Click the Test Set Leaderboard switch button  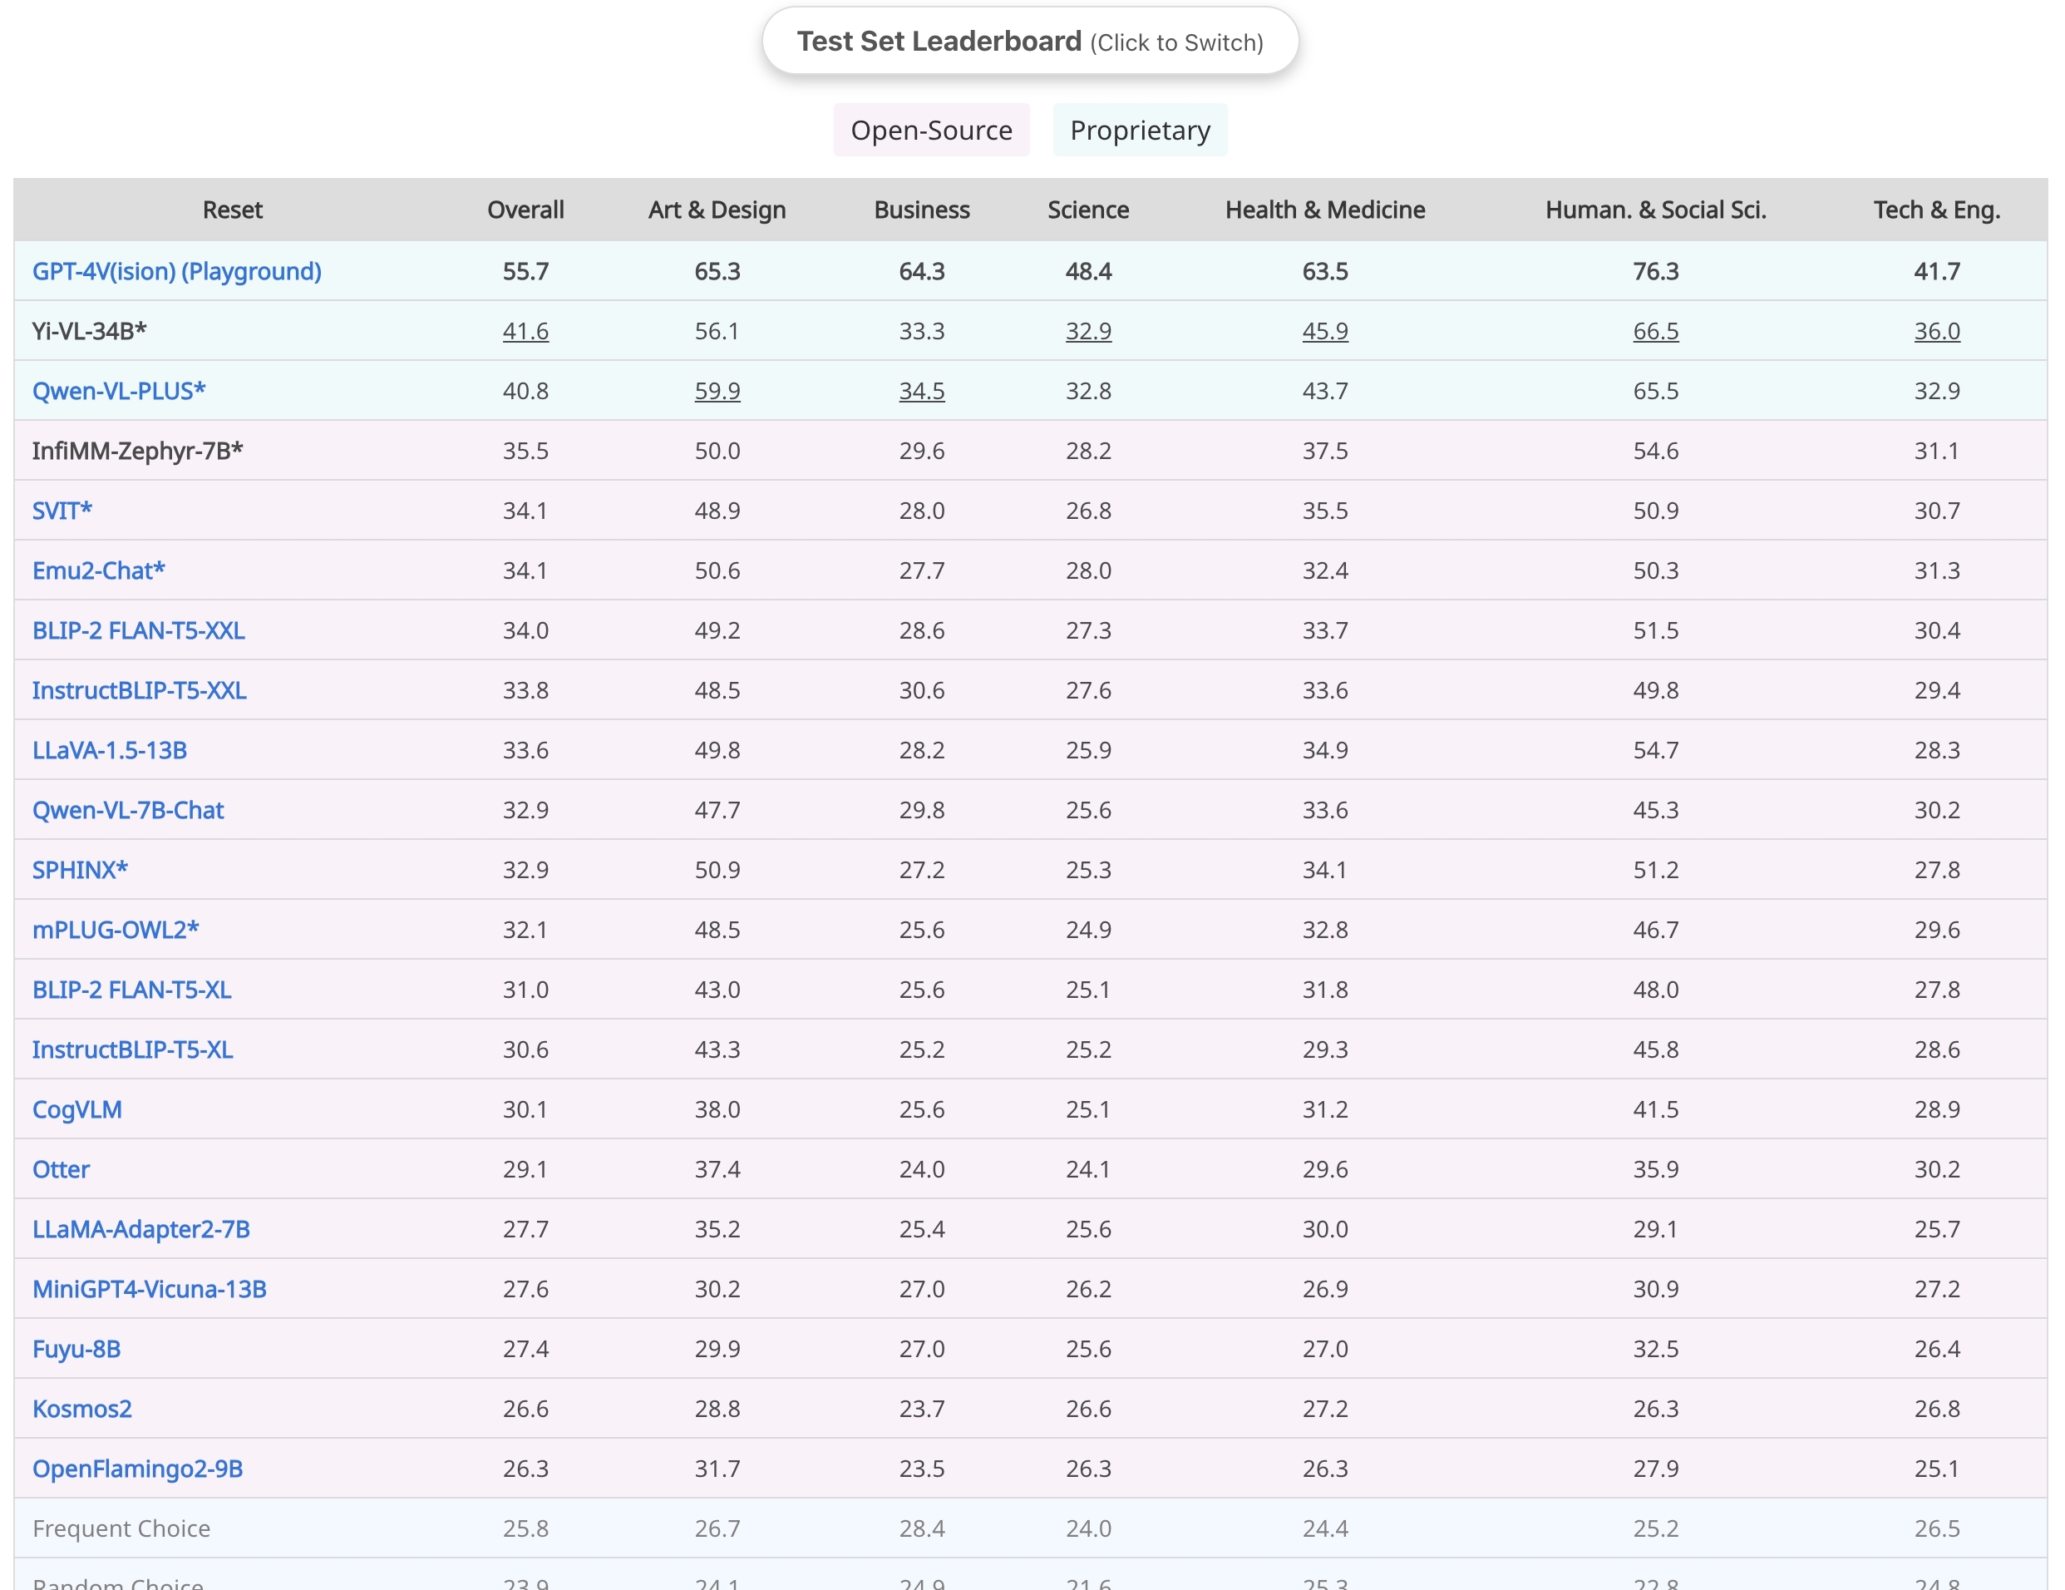click(1030, 42)
